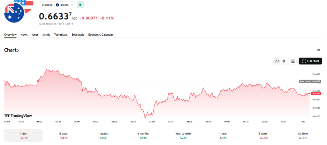Click the 0.66450 price axis label
The height and width of the screenshot is (145, 327).
coord(316,74)
